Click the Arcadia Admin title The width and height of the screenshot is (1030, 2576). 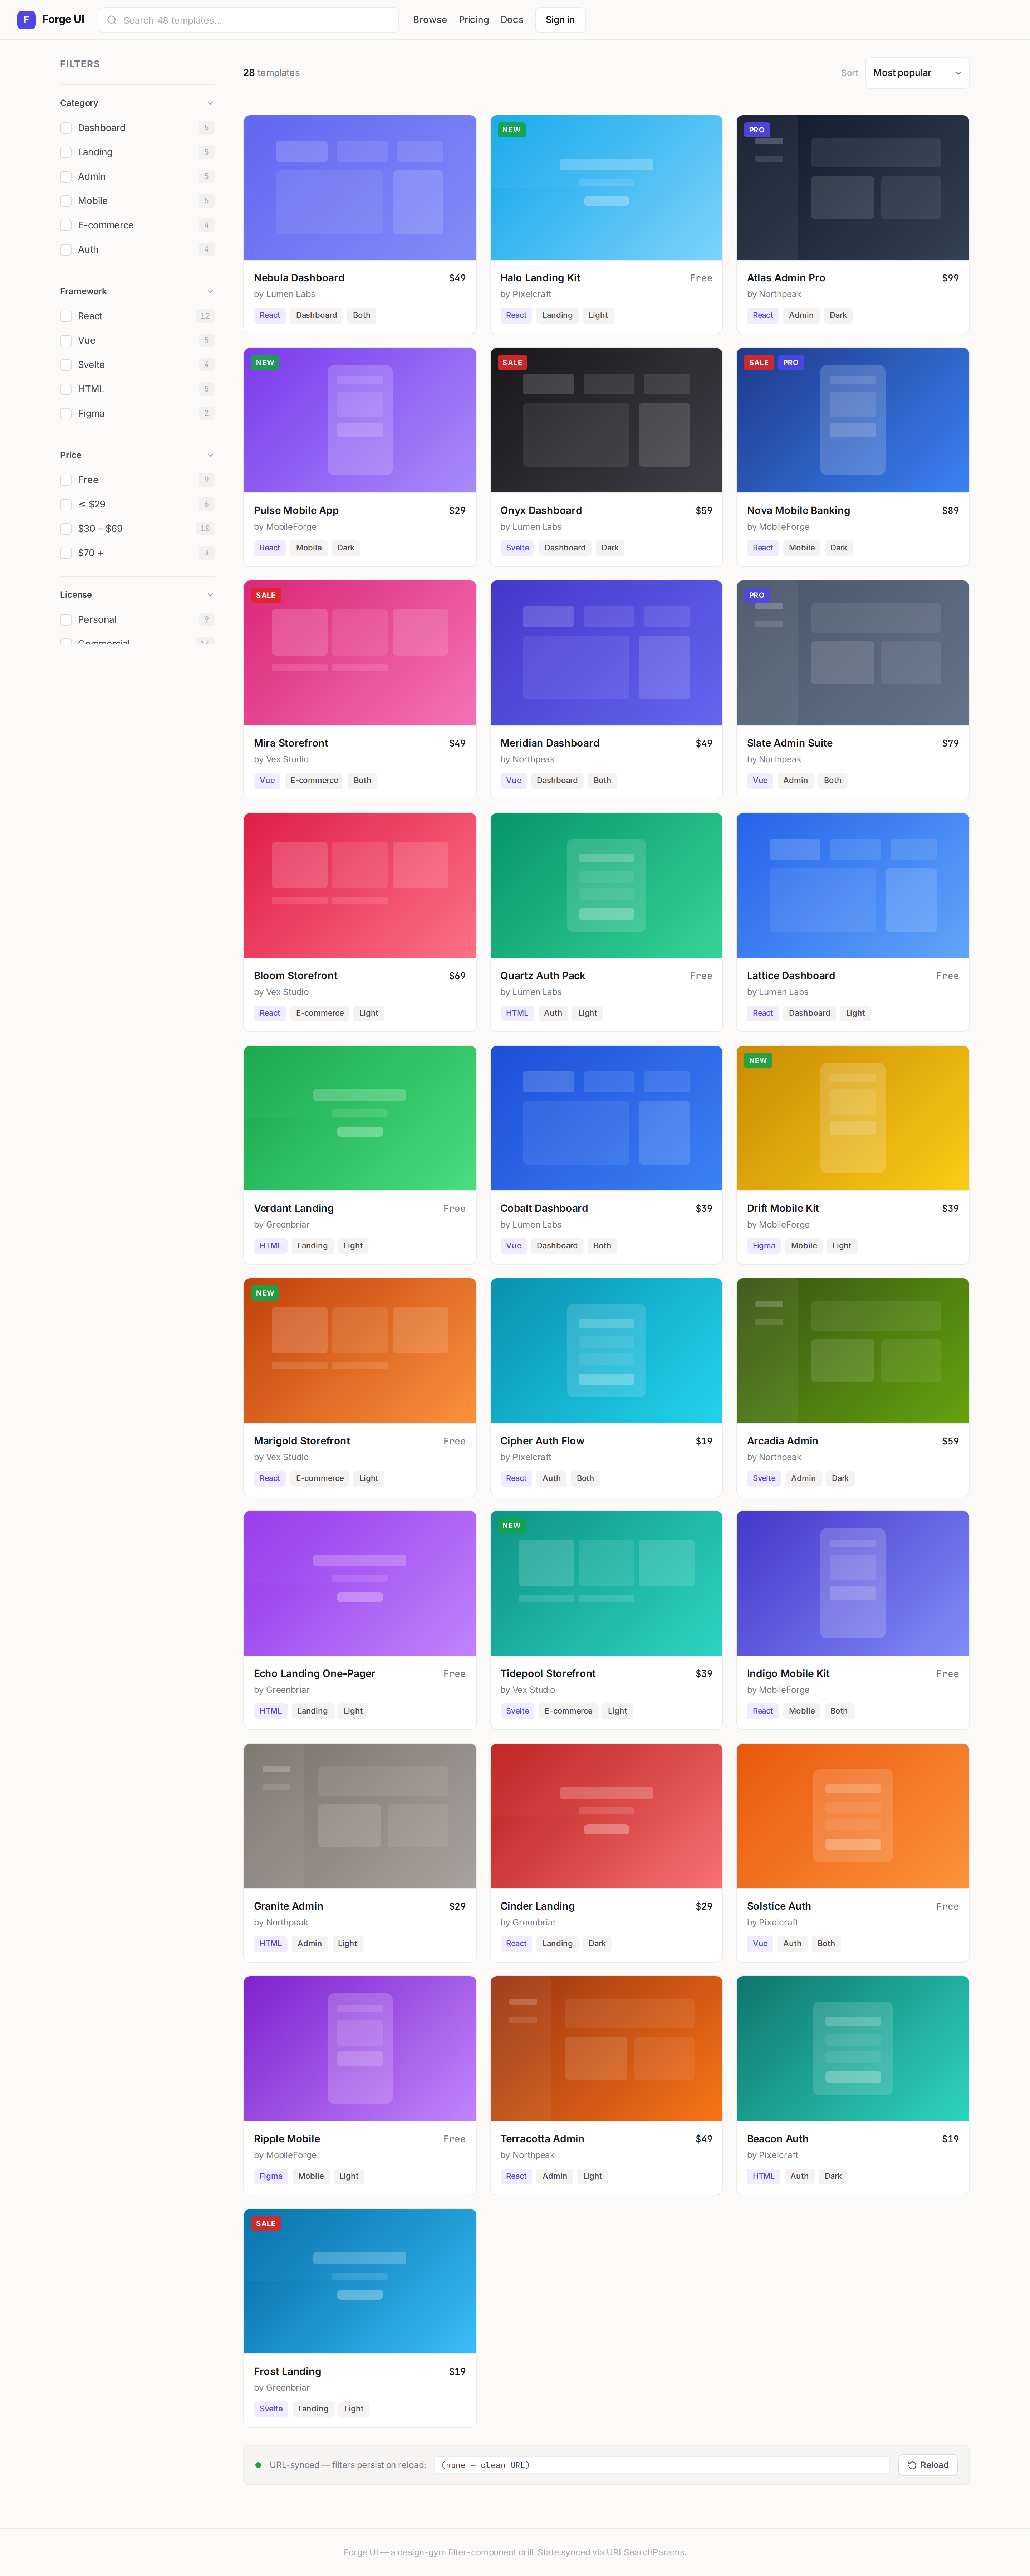tap(782, 1441)
